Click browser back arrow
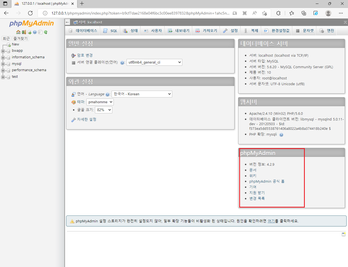This screenshot has width=348, height=267. pyautogui.click(x=6, y=13)
